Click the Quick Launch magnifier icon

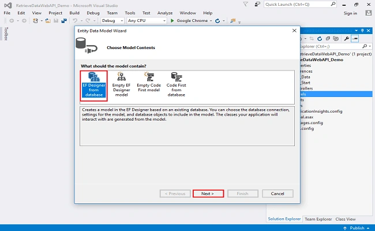(333, 4)
